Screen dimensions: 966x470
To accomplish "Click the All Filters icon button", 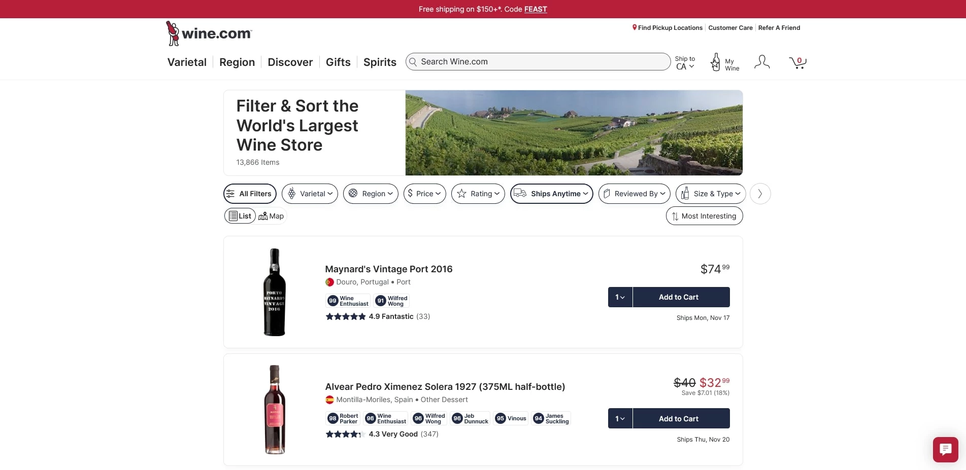I will pos(231,193).
